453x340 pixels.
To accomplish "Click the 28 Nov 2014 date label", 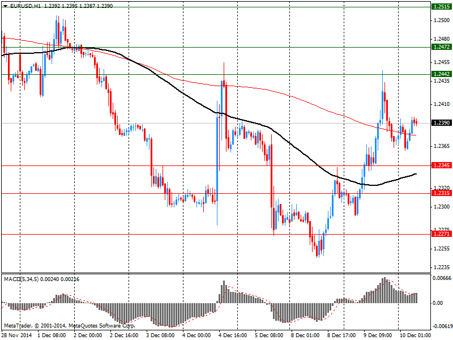I will [x=17, y=335].
